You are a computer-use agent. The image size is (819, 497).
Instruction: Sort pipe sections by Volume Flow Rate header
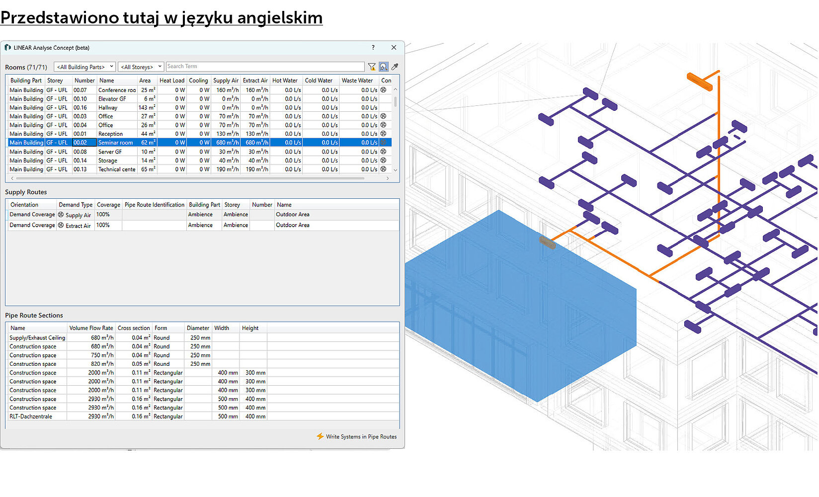coord(91,328)
